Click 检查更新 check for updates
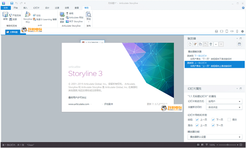246x148 pixels. (62, 17)
